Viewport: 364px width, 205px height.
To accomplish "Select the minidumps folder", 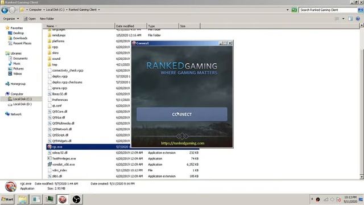I will coord(59,35).
